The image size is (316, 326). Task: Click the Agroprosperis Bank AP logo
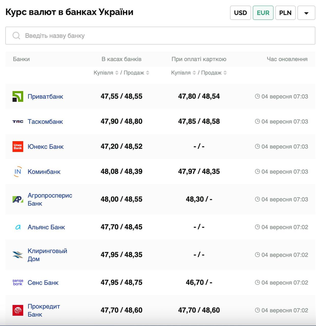pyautogui.click(x=18, y=199)
